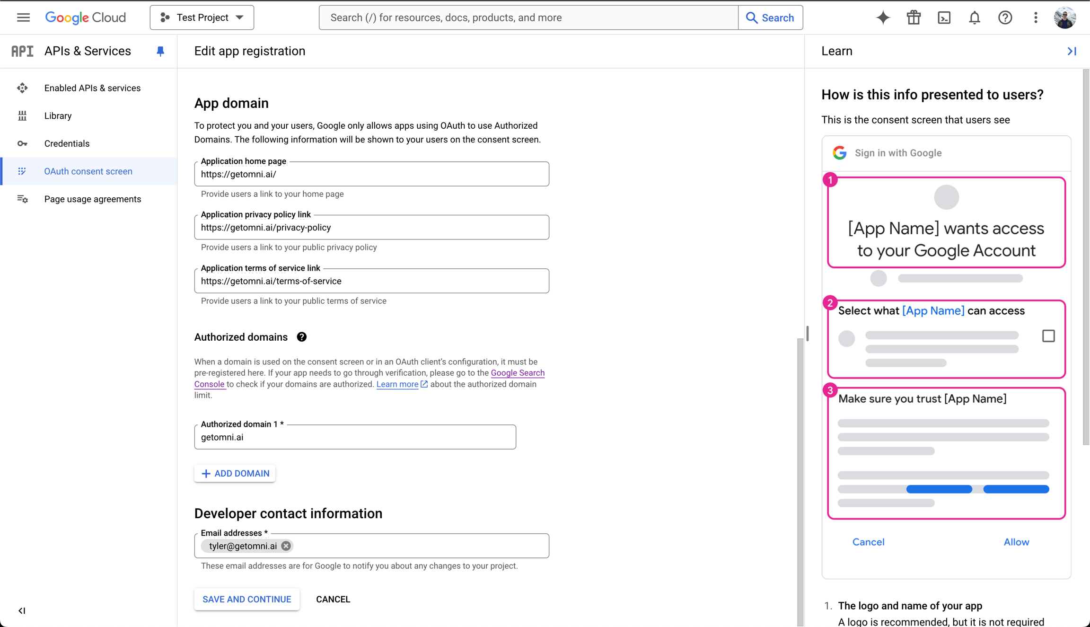
Task: Open the help question mark menu
Action: (1005, 17)
